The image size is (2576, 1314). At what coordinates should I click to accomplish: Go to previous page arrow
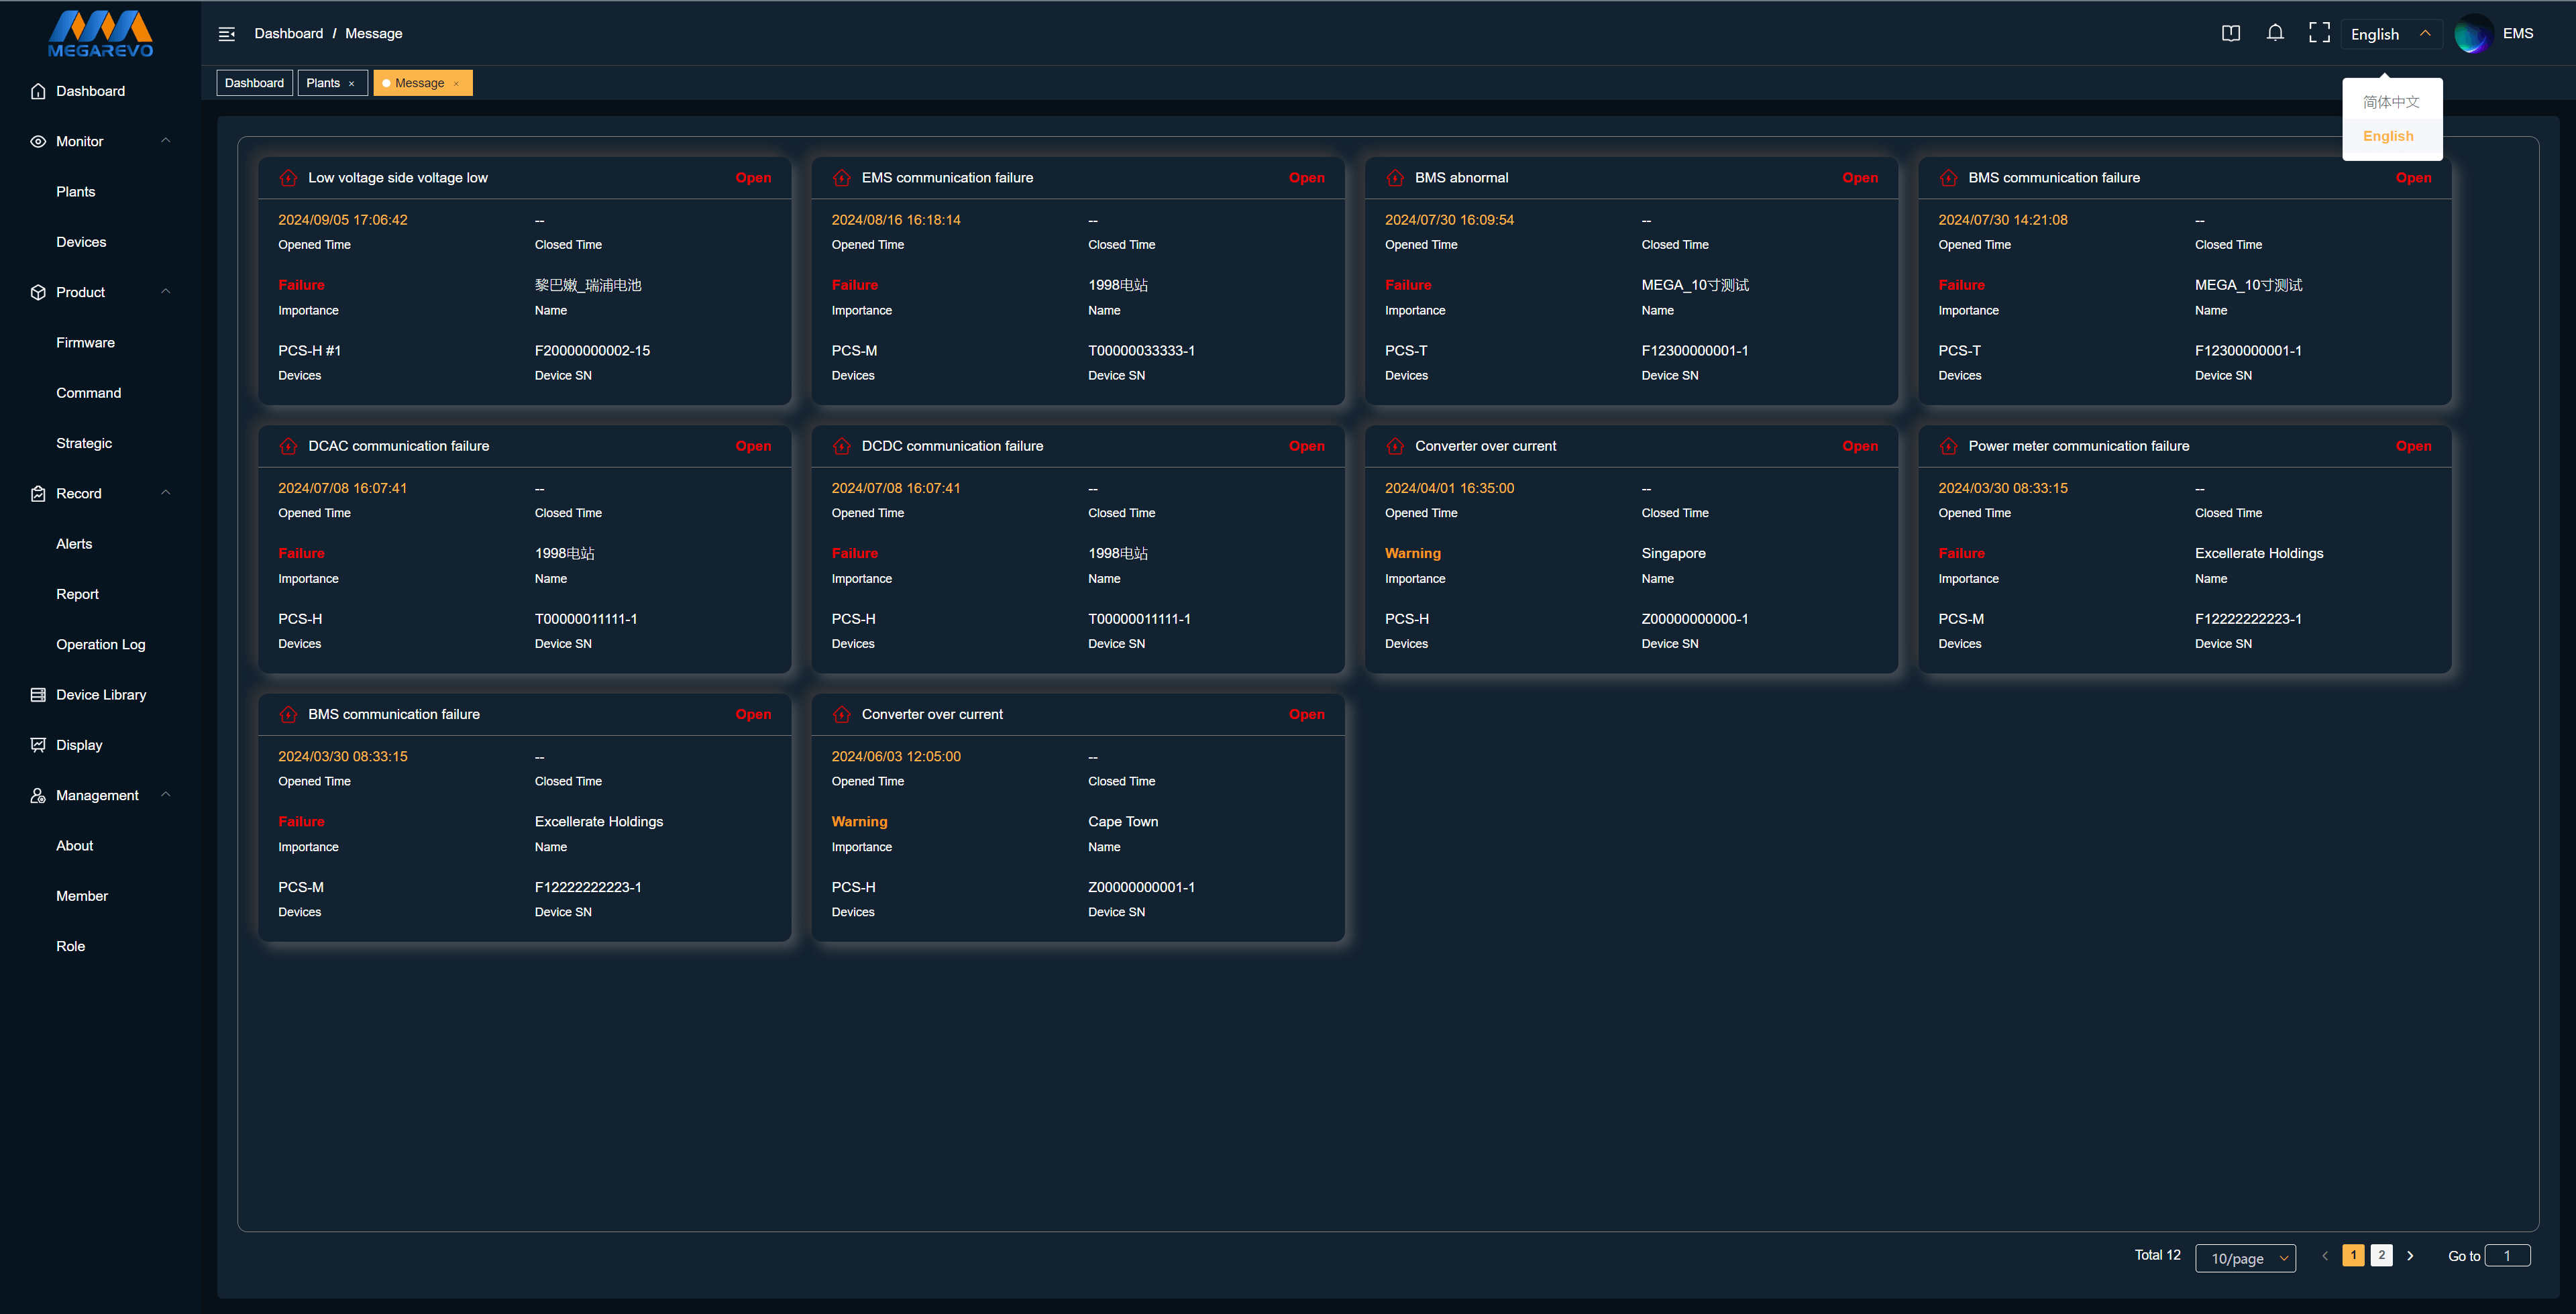point(2325,1255)
